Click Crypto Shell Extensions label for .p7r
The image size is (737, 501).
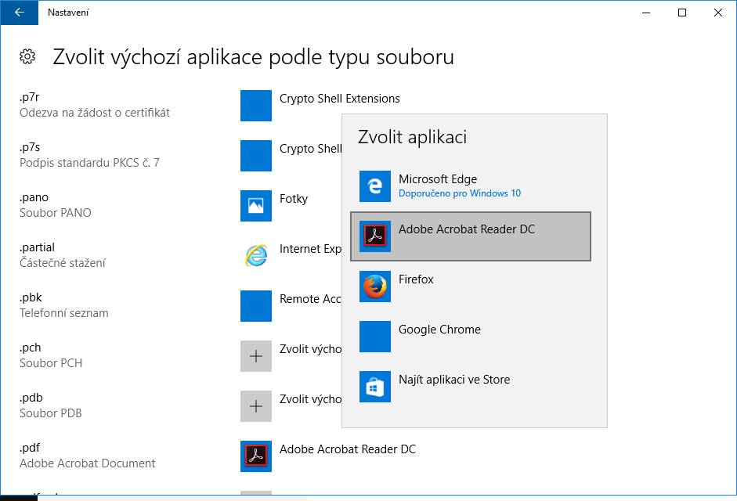coord(339,98)
